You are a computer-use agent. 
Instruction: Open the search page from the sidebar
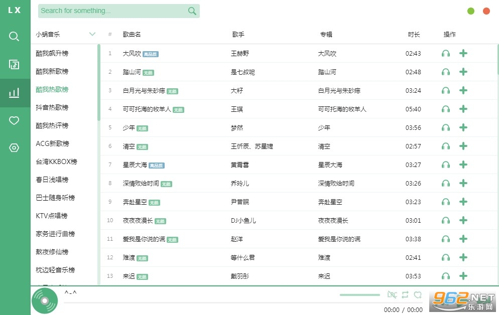(15, 36)
